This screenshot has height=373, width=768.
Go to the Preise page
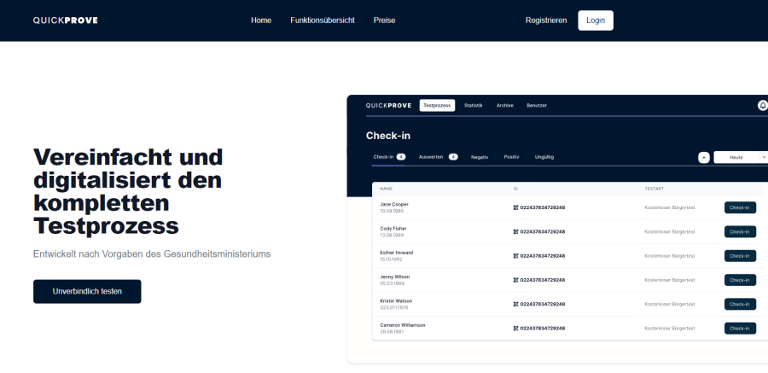pos(384,20)
